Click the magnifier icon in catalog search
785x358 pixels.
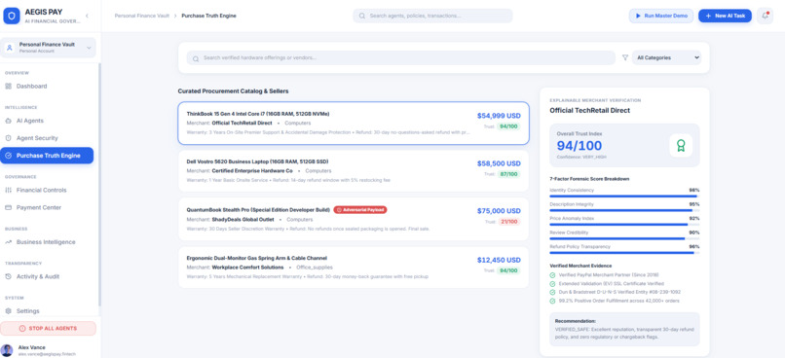click(196, 58)
